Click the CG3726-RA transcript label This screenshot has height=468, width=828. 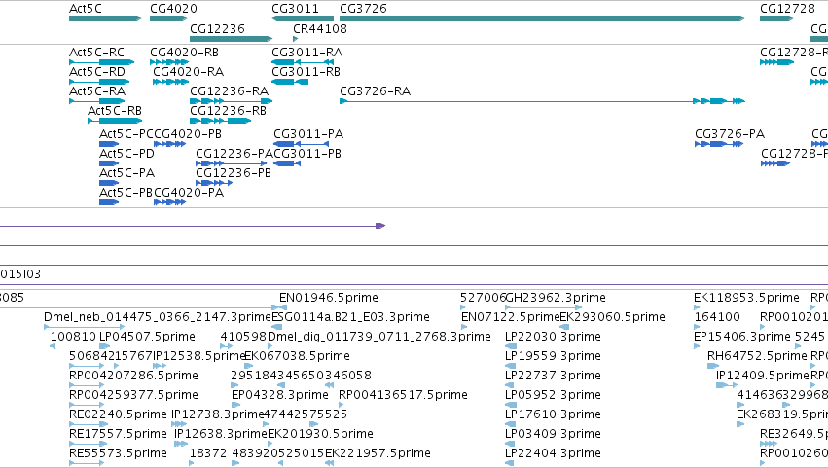tap(375, 90)
